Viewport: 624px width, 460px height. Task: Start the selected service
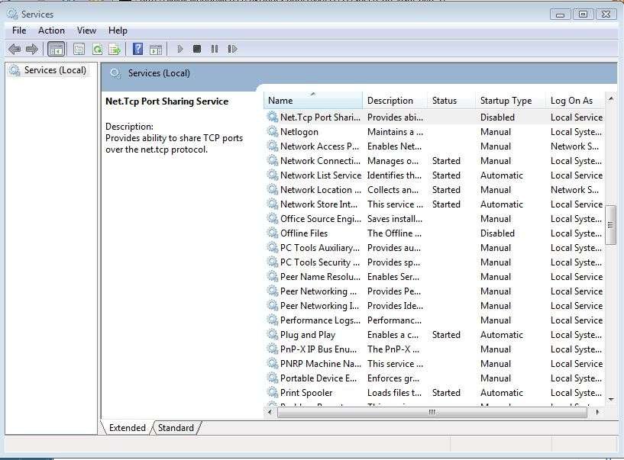(x=179, y=48)
